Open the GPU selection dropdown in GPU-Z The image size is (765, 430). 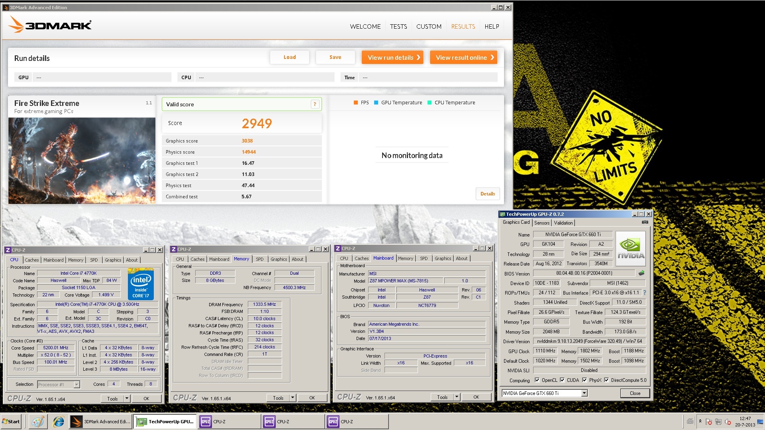(584, 393)
